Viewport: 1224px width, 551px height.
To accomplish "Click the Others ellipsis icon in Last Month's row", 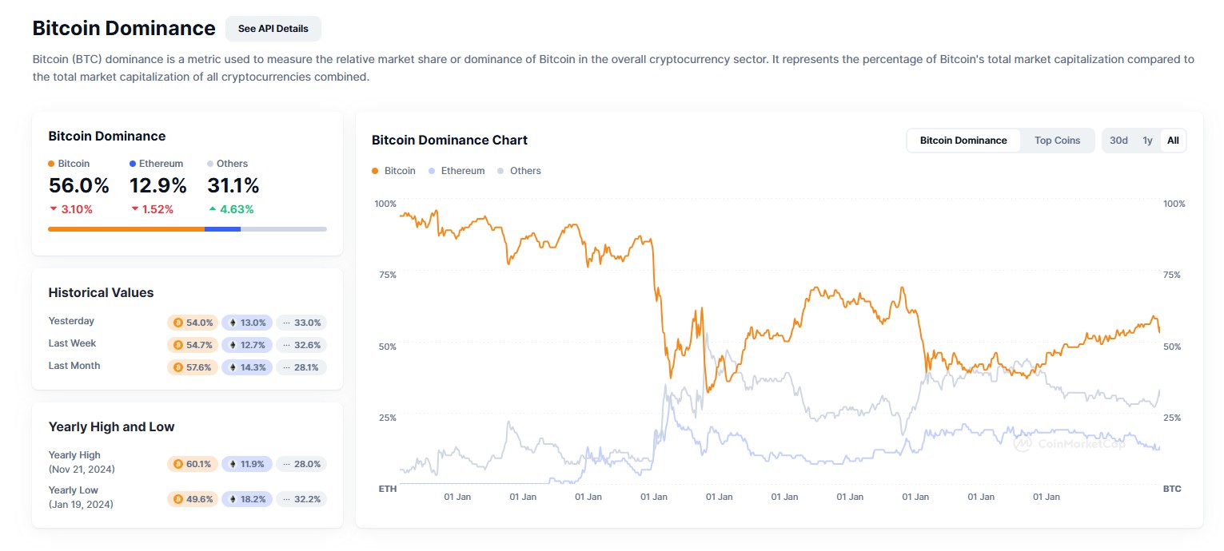I will 286,367.
